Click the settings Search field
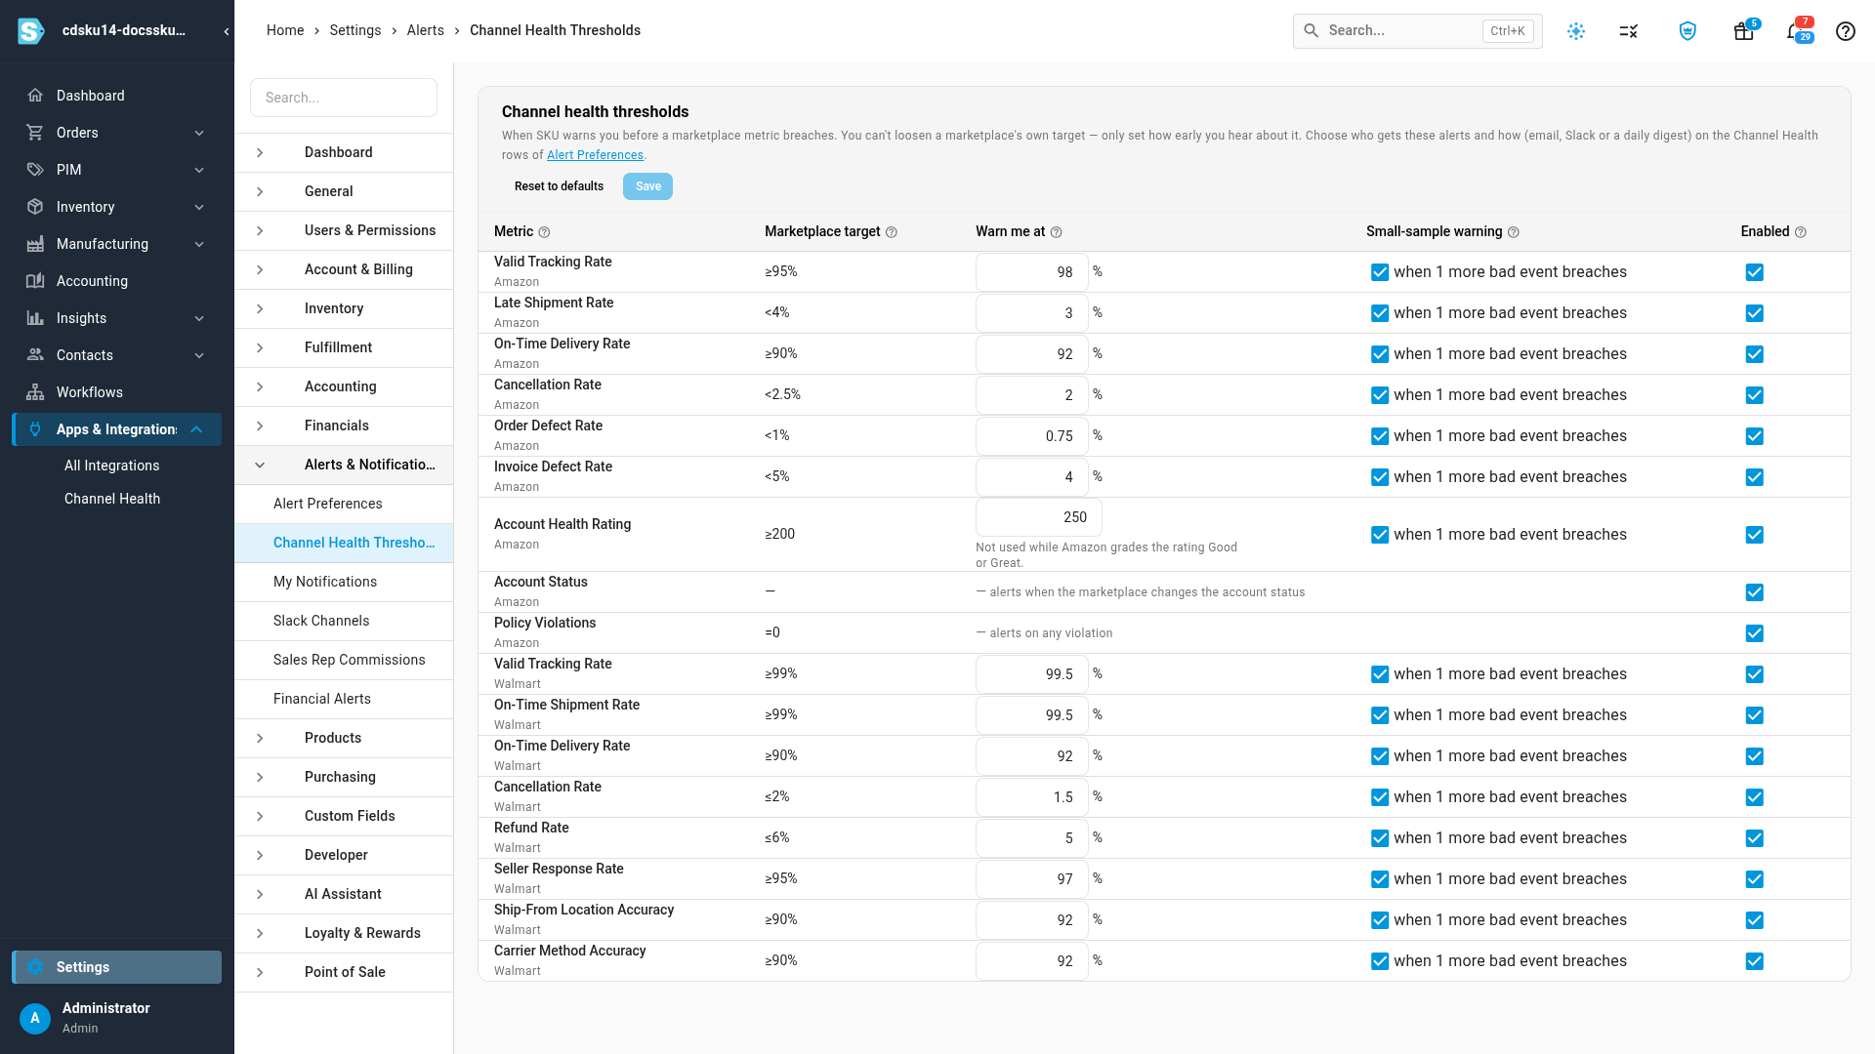Image resolution: width=1875 pixels, height=1054 pixels. 344,98
